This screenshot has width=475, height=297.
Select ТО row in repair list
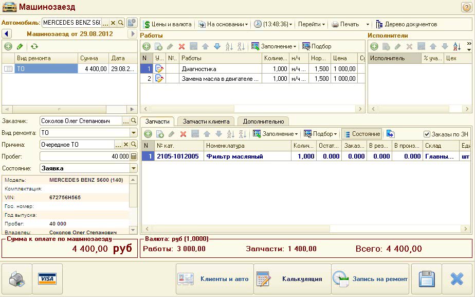point(69,69)
